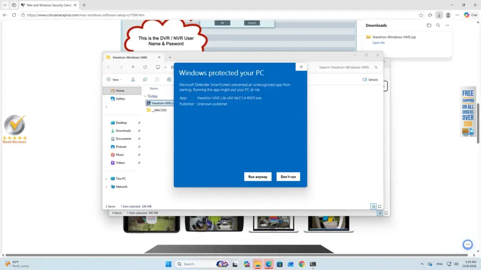This screenshot has width=481, height=270.
Task: Open the browser tab list chevron
Action: point(5,5)
